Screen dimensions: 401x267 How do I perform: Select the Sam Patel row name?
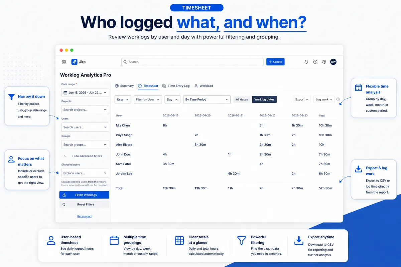point(123,164)
